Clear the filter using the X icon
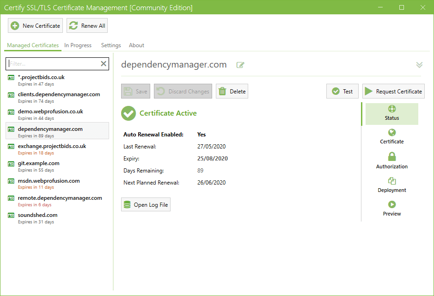Viewport: 434px width, 296px height. 104,64
